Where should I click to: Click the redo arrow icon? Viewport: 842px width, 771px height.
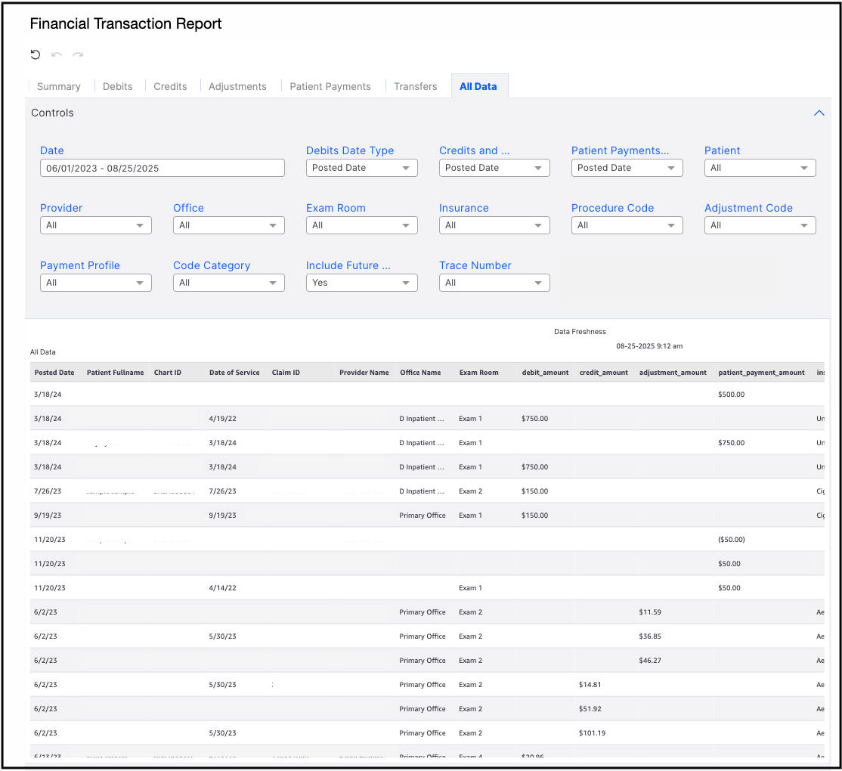(78, 54)
